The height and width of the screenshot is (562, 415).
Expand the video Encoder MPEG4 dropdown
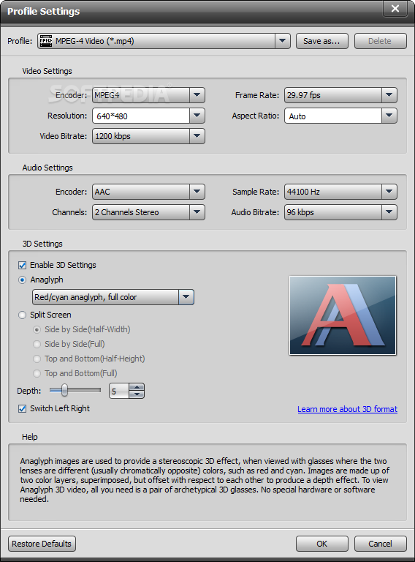(x=197, y=95)
